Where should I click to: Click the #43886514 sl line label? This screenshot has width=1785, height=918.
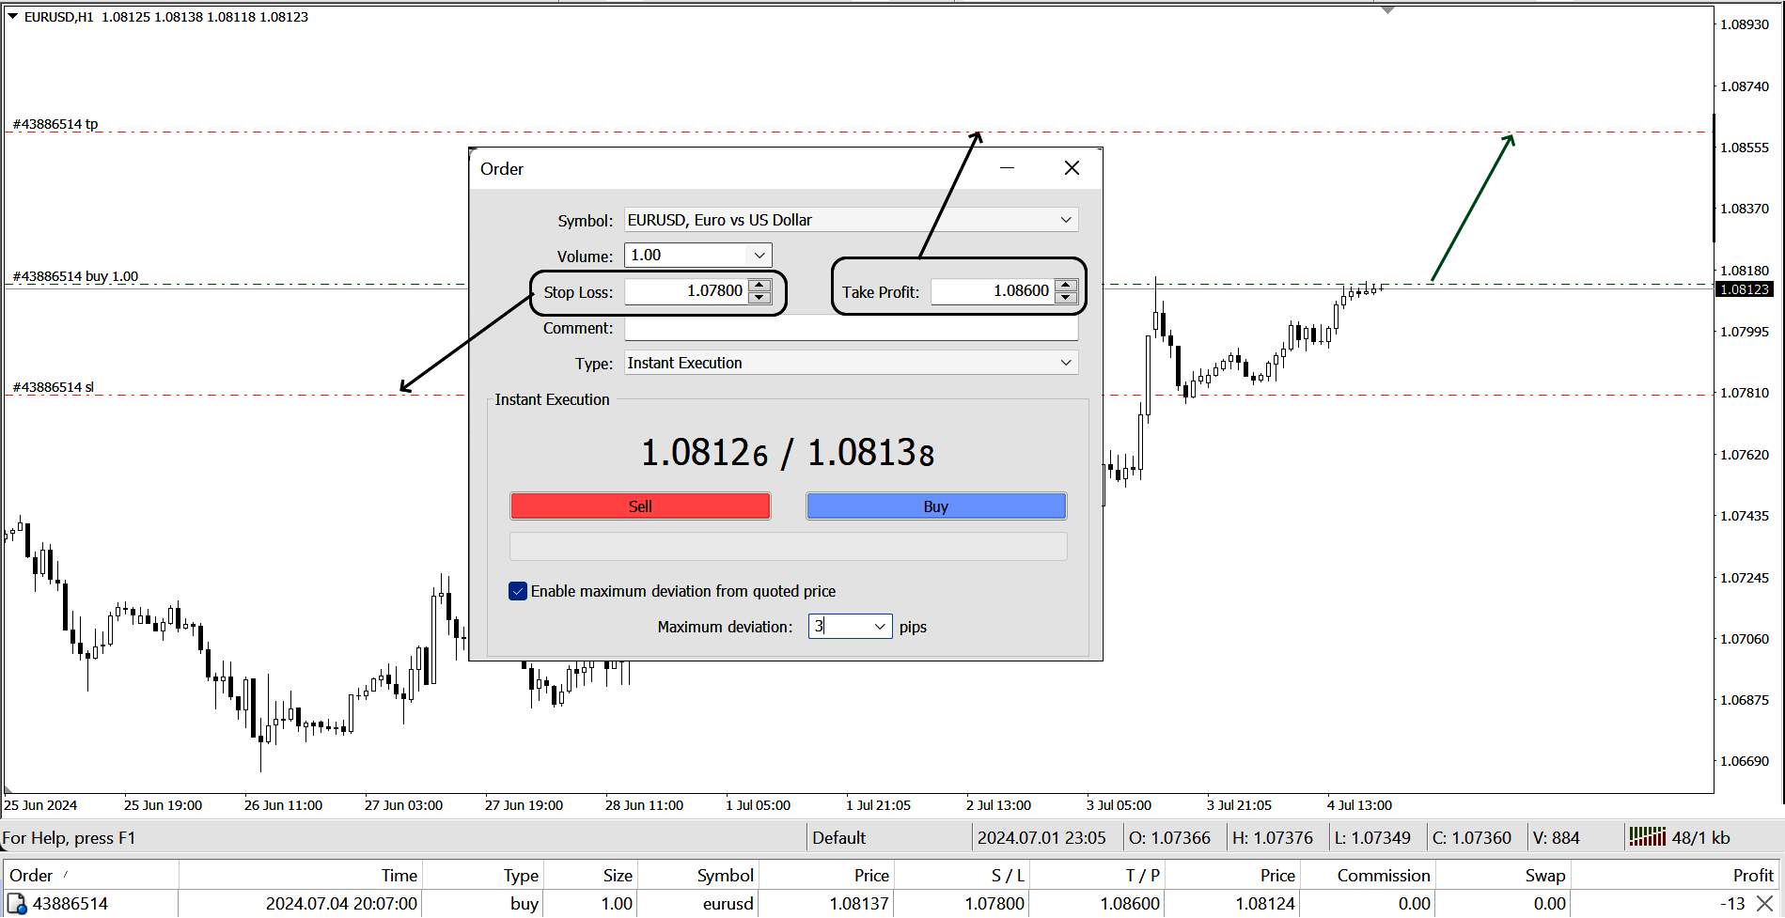coord(54,387)
